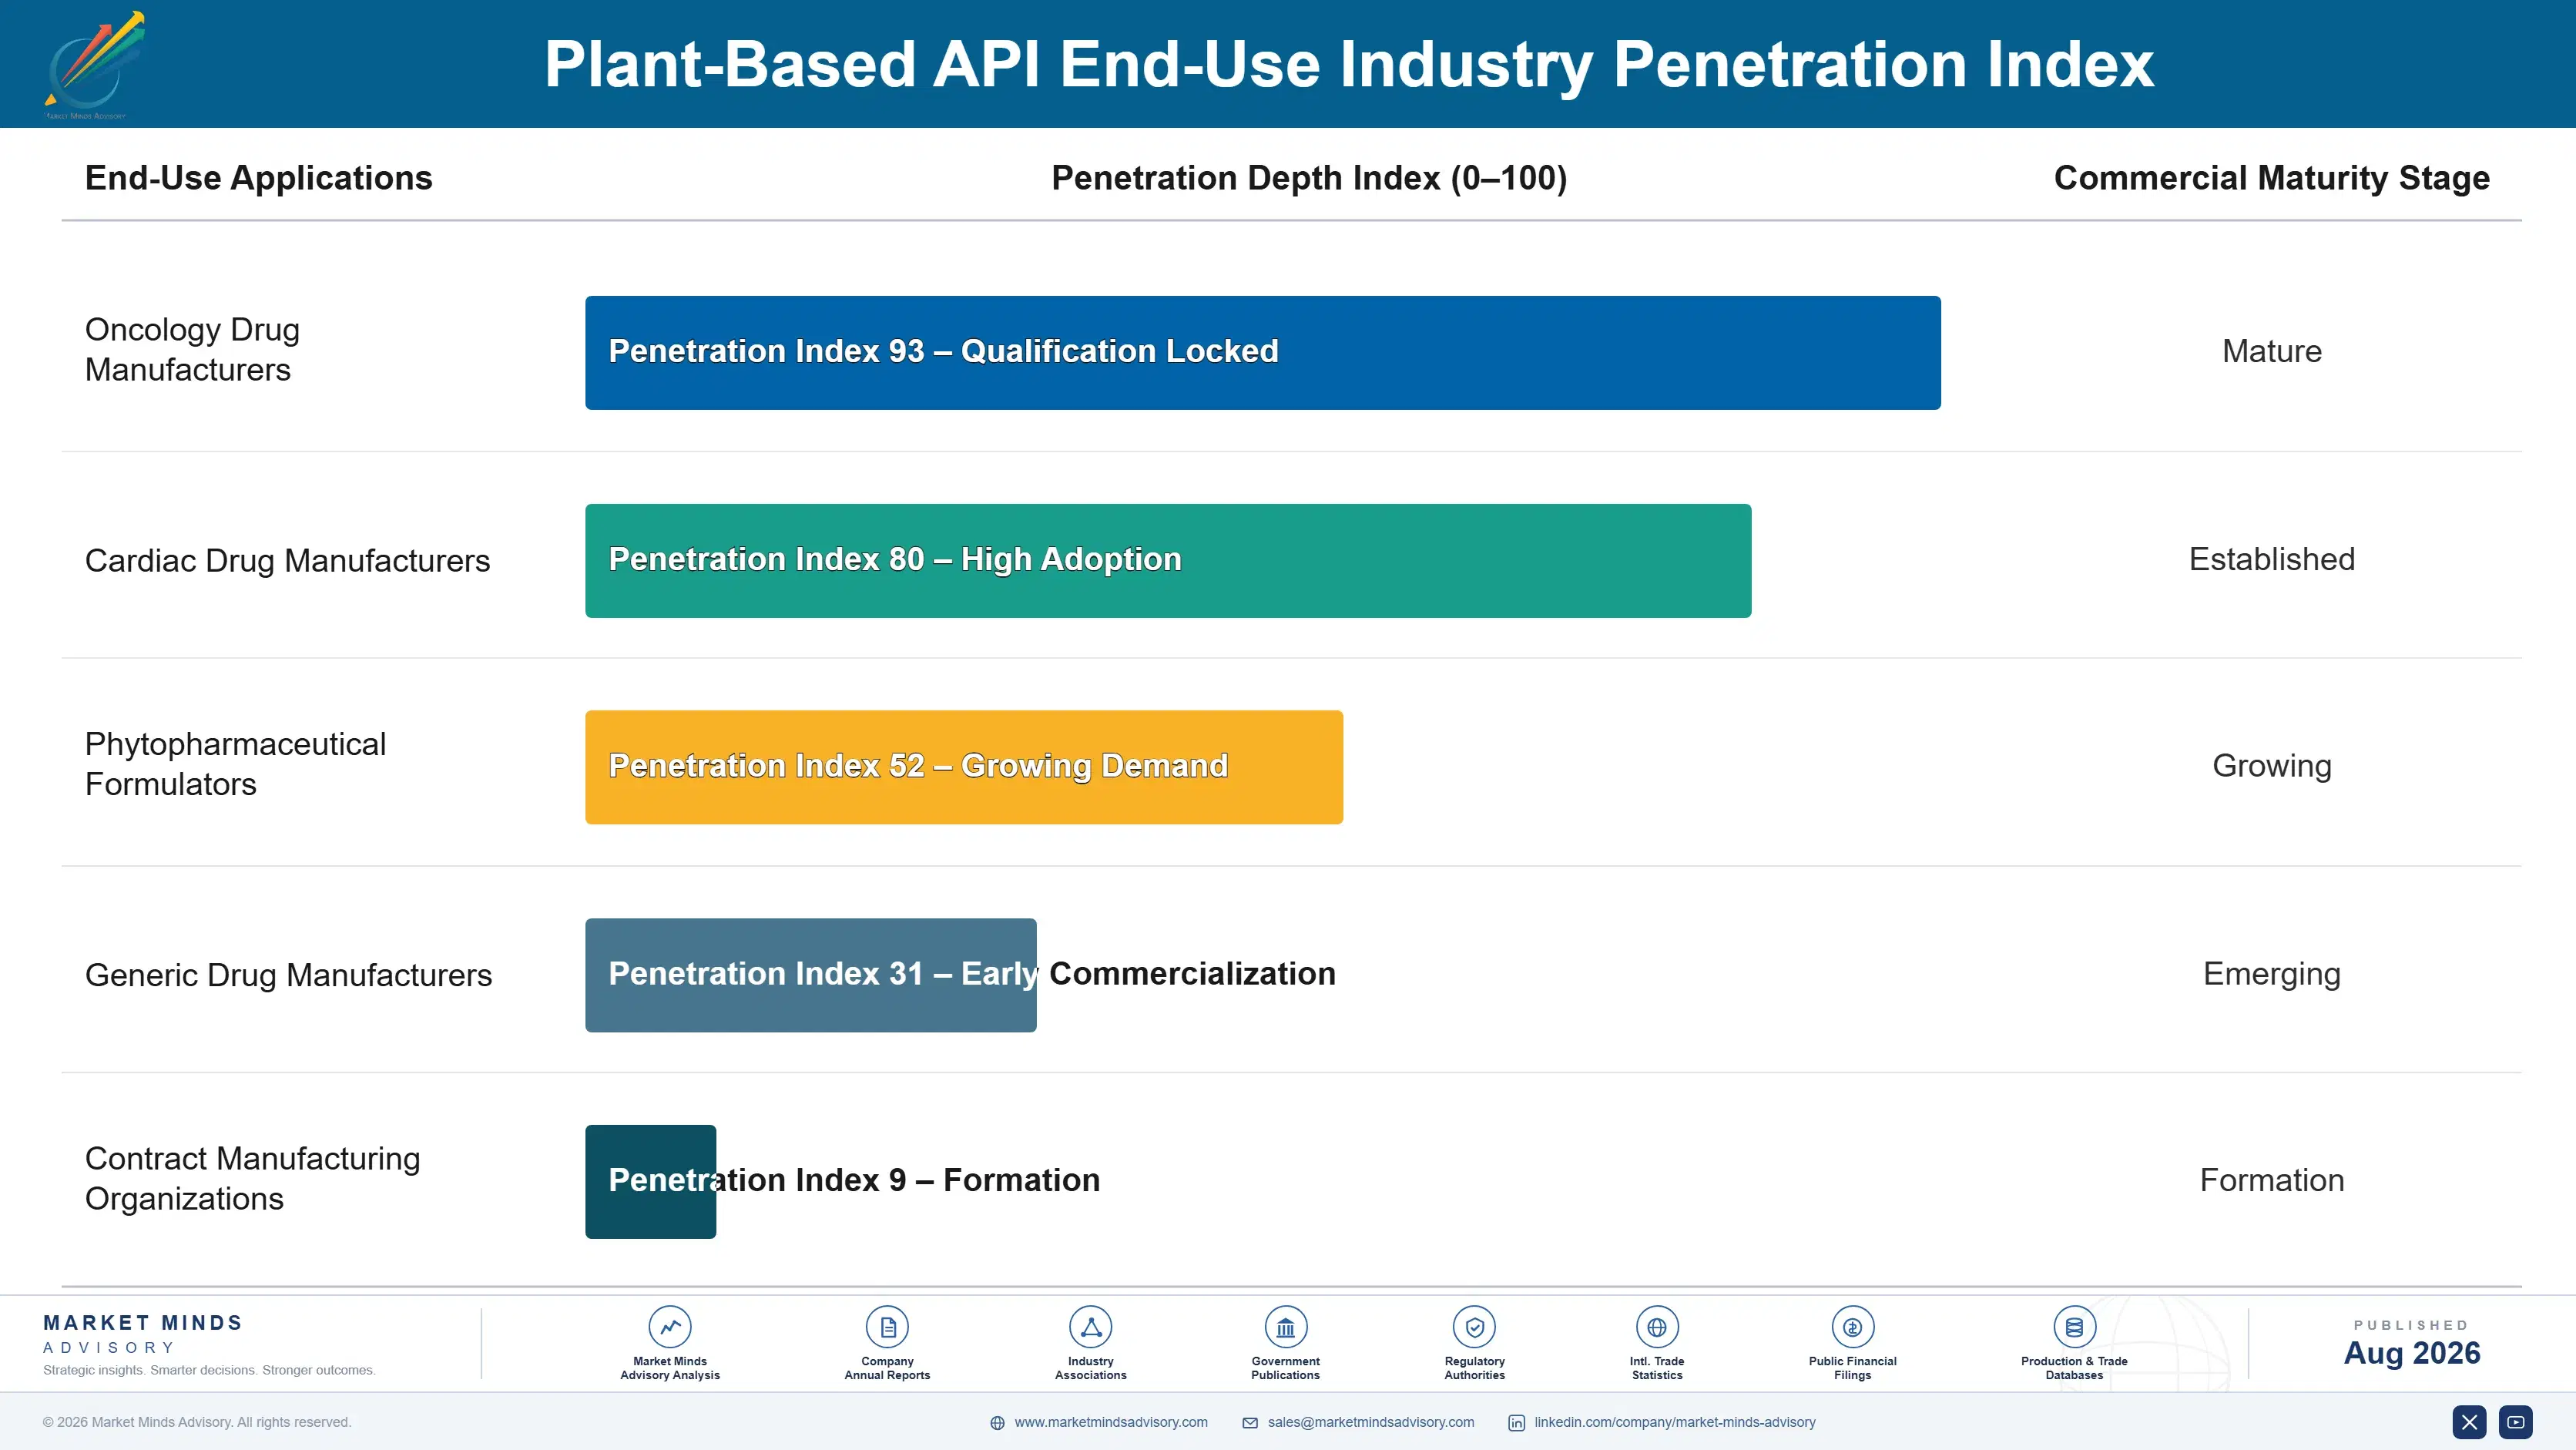Click the Growing maturity stage text
The width and height of the screenshot is (2576, 1450).
coord(2271,766)
